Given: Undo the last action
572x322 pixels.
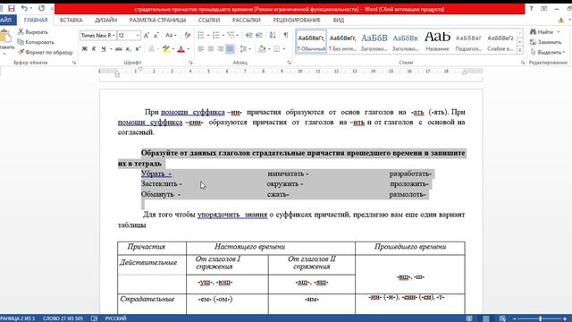Looking at the screenshot, I should (x=24, y=8).
